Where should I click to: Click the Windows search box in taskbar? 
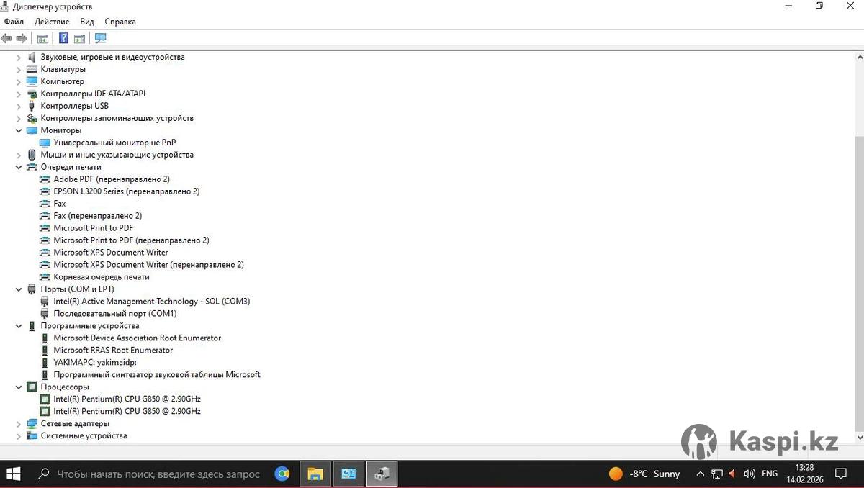pos(158,474)
